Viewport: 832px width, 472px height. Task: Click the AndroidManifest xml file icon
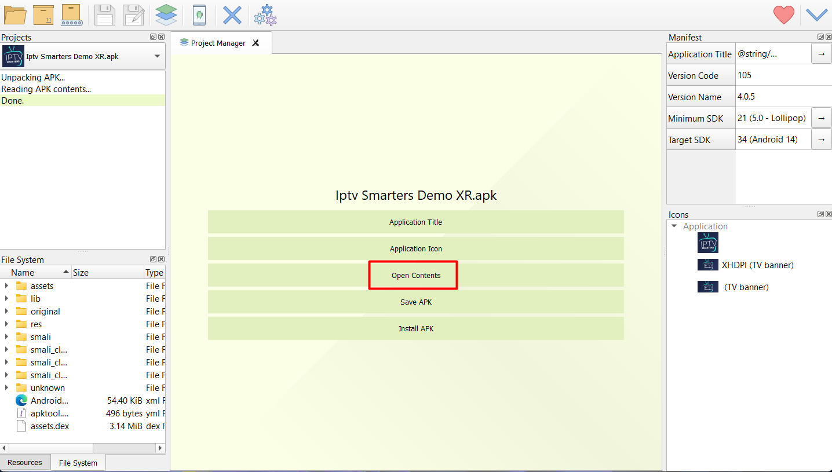pos(21,401)
